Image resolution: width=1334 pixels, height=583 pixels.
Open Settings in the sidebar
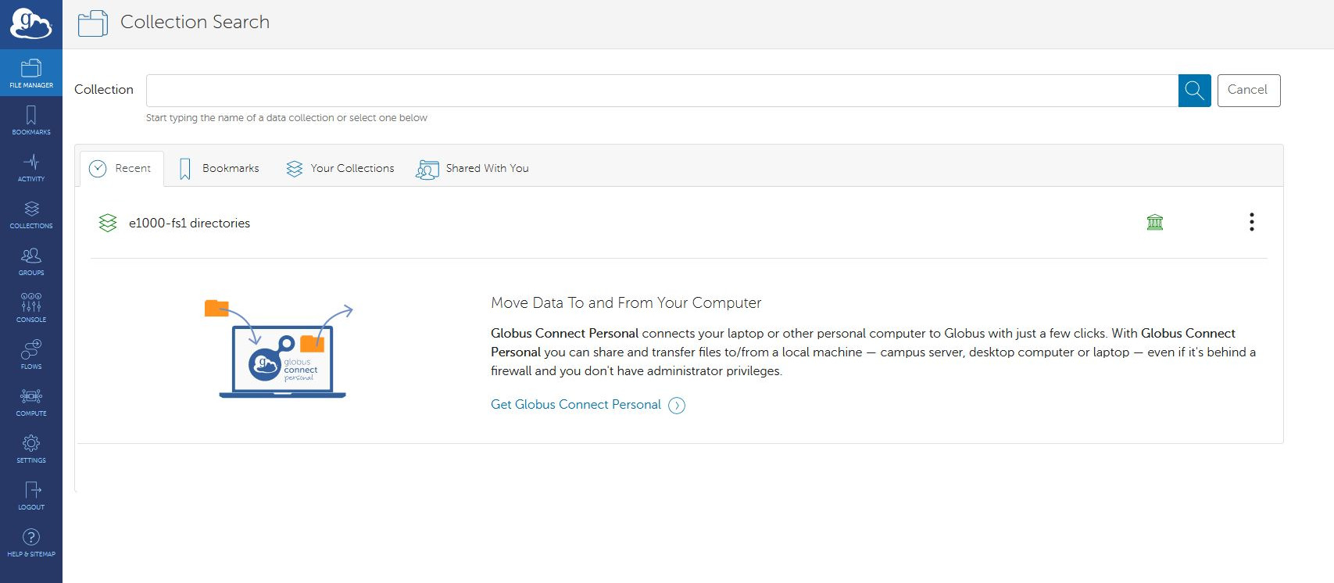click(31, 449)
